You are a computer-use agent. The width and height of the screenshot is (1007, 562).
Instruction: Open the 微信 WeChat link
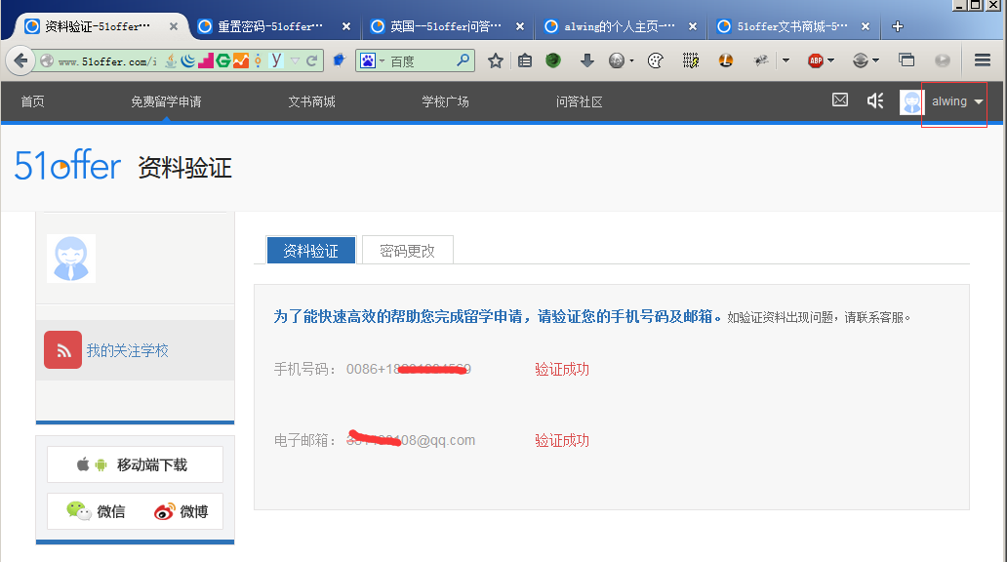[96, 511]
